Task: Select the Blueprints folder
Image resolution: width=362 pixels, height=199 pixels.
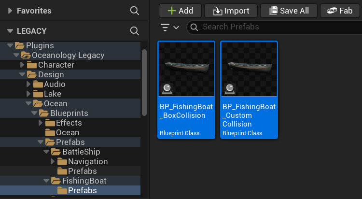Action: [x=70, y=113]
